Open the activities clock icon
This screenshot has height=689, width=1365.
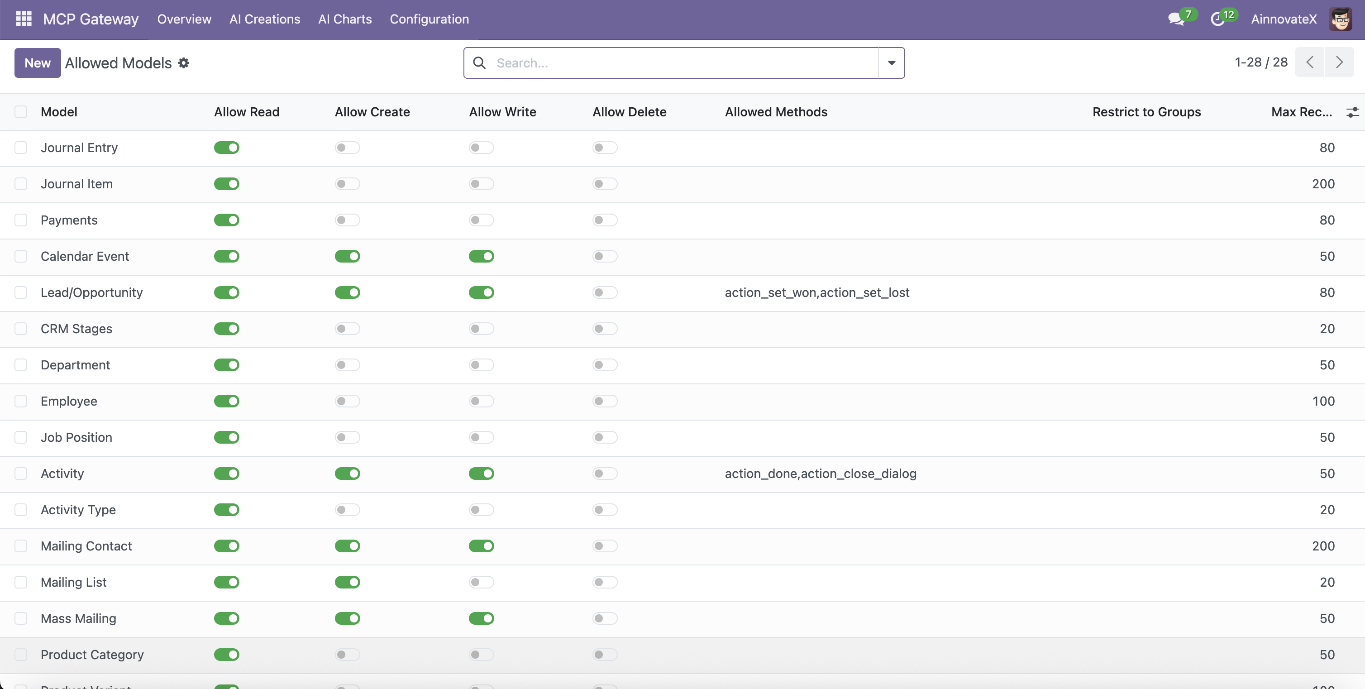(x=1218, y=19)
